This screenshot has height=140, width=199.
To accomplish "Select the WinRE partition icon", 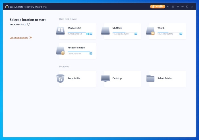I will 150,31.
